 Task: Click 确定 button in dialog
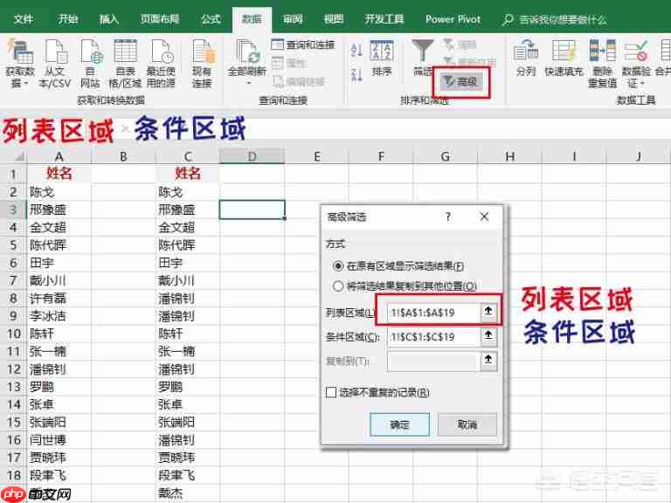click(x=399, y=424)
